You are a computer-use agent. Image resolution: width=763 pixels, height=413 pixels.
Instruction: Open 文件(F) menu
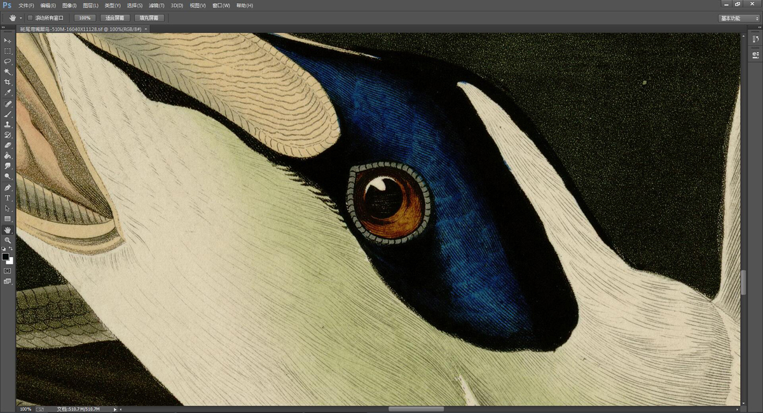[x=27, y=5]
